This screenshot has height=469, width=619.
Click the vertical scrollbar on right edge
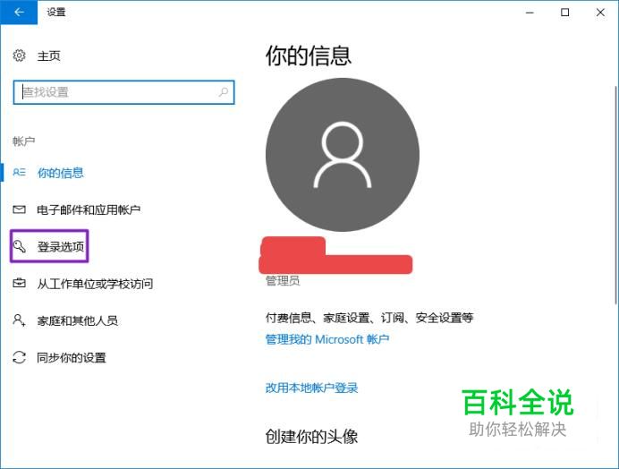click(x=615, y=195)
